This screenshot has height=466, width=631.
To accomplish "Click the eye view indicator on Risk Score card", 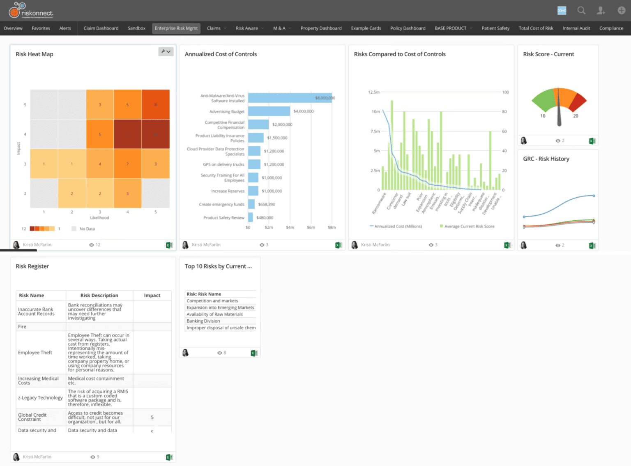I will (559, 140).
